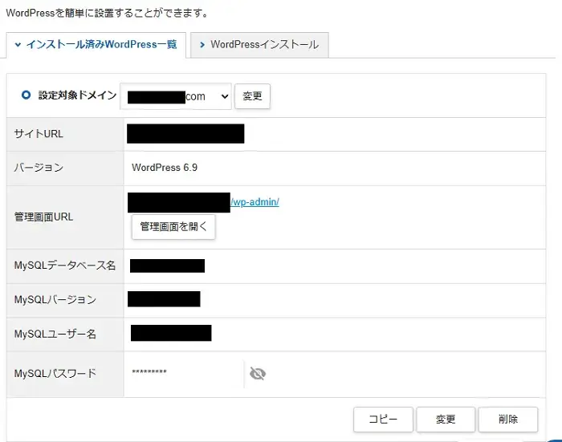This screenshot has width=562, height=442.
Task: Click the サイトURL row label
Action: tap(39, 134)
